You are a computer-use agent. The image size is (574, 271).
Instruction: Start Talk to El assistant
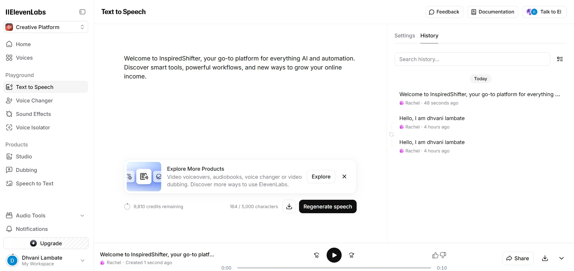click(x=545, y=12)
